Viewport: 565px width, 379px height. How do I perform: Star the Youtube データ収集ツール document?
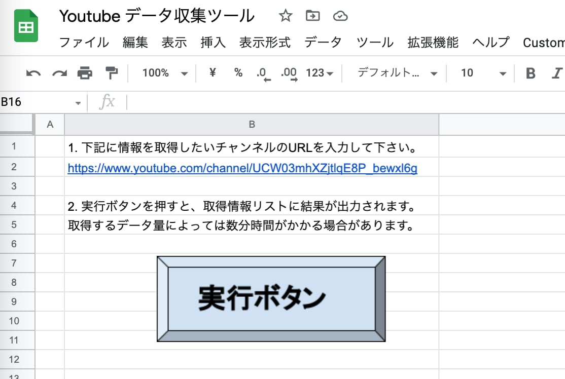coord(286,16)
